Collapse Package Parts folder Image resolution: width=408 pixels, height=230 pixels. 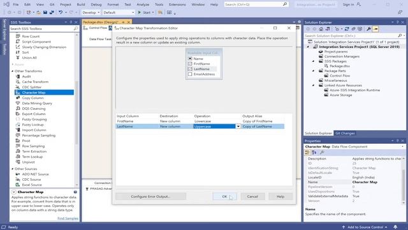[313, 71]
